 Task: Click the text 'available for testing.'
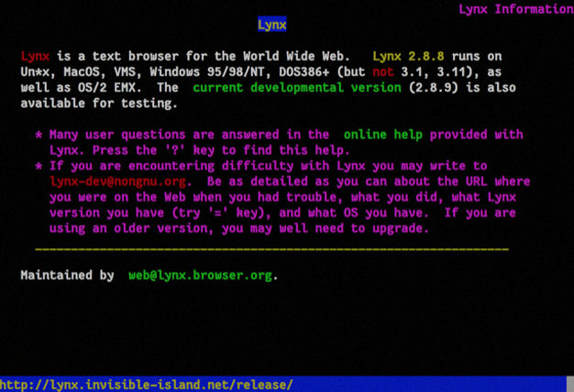pyautogui.click(x=99, y=103)
